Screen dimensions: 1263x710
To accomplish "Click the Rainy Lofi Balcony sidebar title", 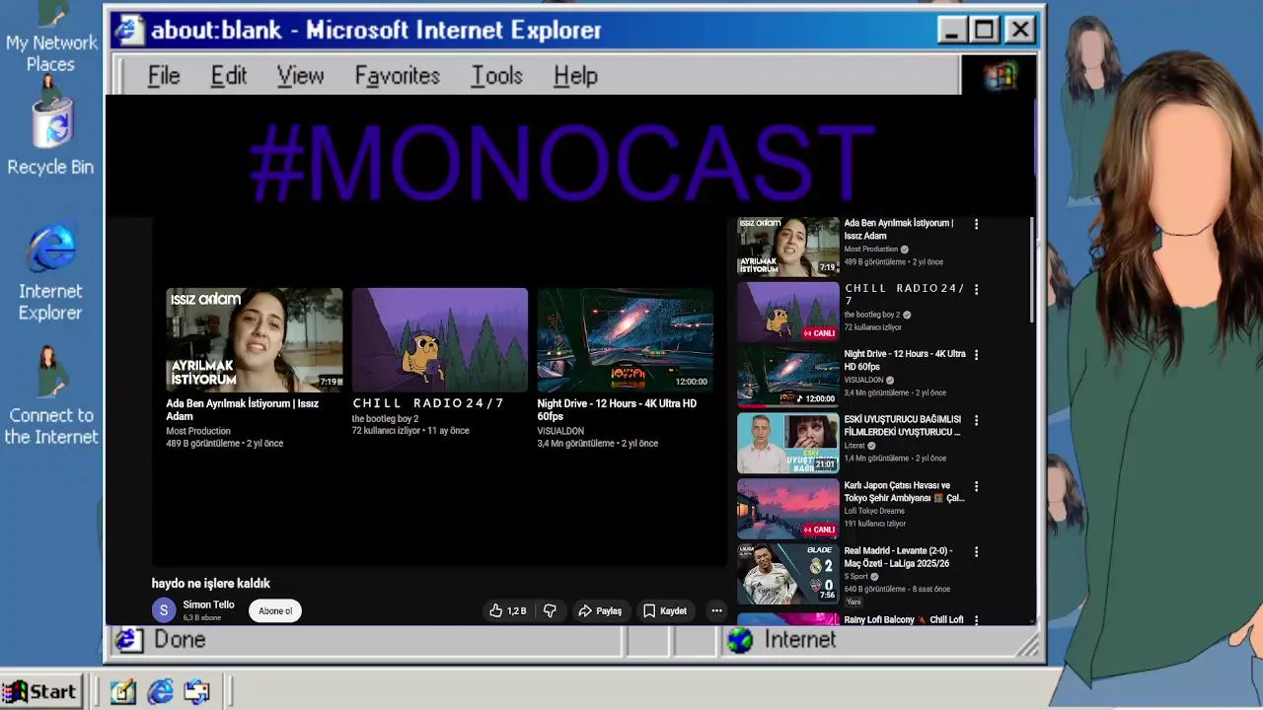I will tap(903, 619).
